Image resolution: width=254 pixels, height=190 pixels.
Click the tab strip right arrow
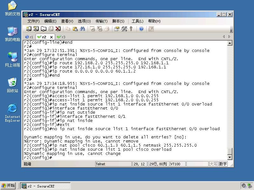229,37
